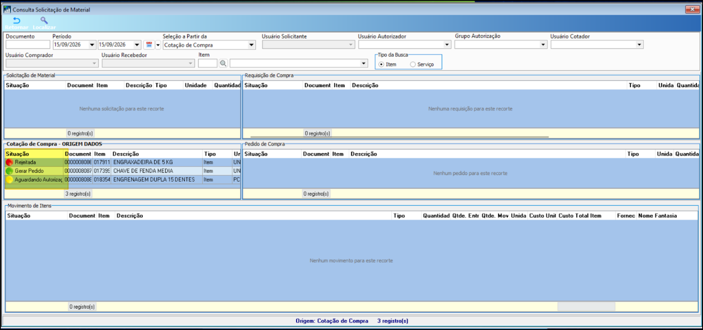Click item code 017911 cell
The image size is (703, 330).
[102, 162]
